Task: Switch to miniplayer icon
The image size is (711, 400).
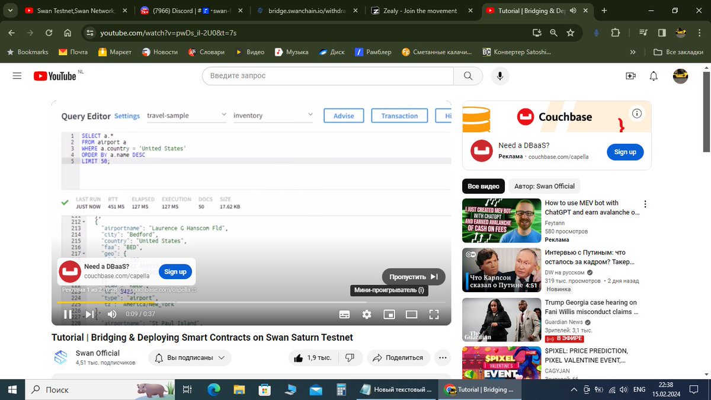Action: click(x=389, y=314)
